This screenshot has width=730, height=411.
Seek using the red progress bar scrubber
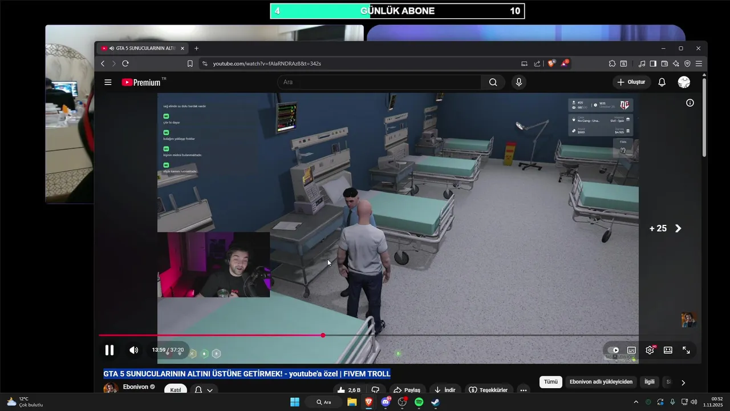click(323, 335)
